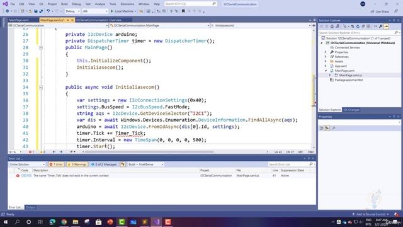Viewport: 403px width, 227px height.
Task: Open the File menu
Action: pos(13,4)
